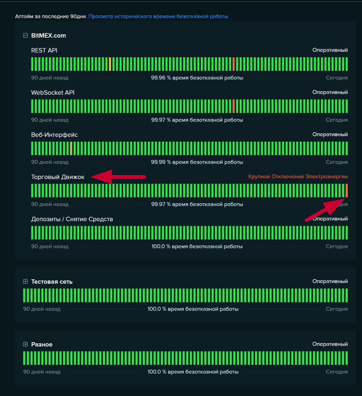Click 90 дней назад label under REST API
The image size is (362, 396).
[50, 78]
